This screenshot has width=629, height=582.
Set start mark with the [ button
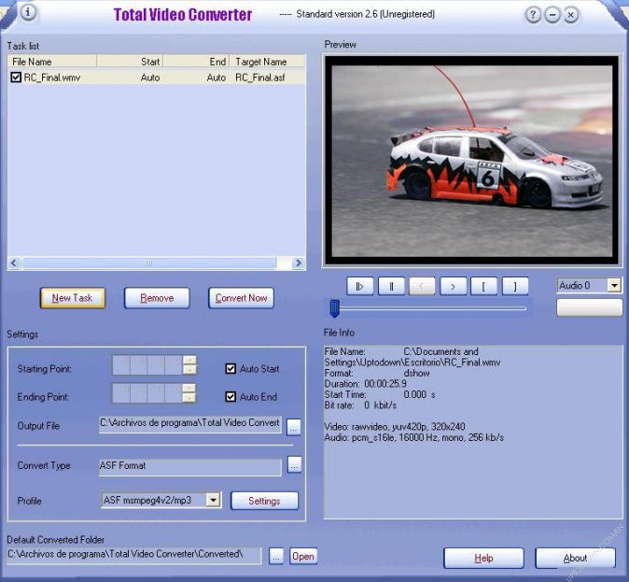click(x=483, y=287)
